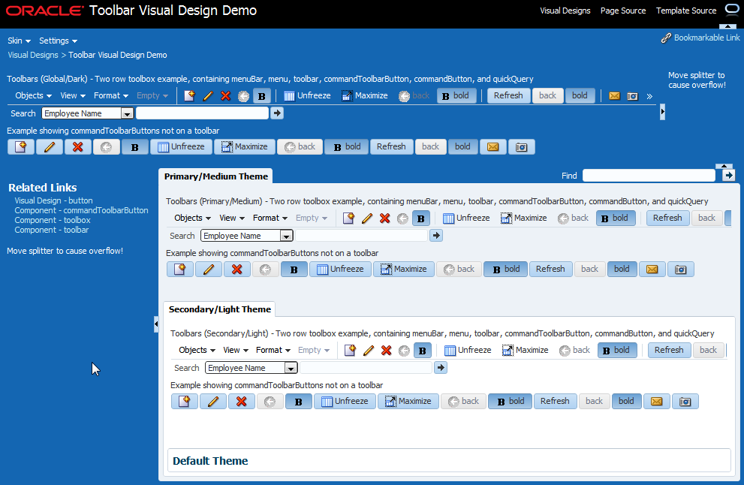Open the View menu in Global/Dark toolbar

(73, 96)
